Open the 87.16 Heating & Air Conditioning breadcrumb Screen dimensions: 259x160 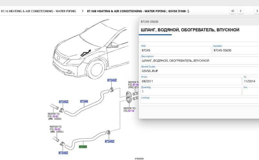point(38,11)
